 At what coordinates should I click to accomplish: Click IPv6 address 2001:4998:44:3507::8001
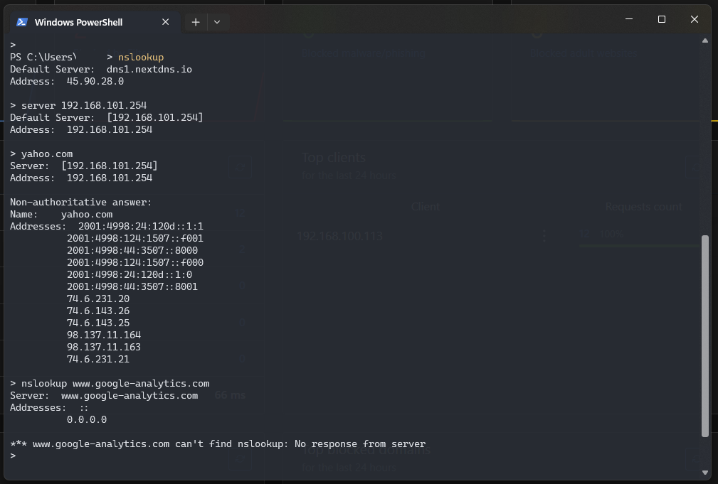(x=132, y=287)
